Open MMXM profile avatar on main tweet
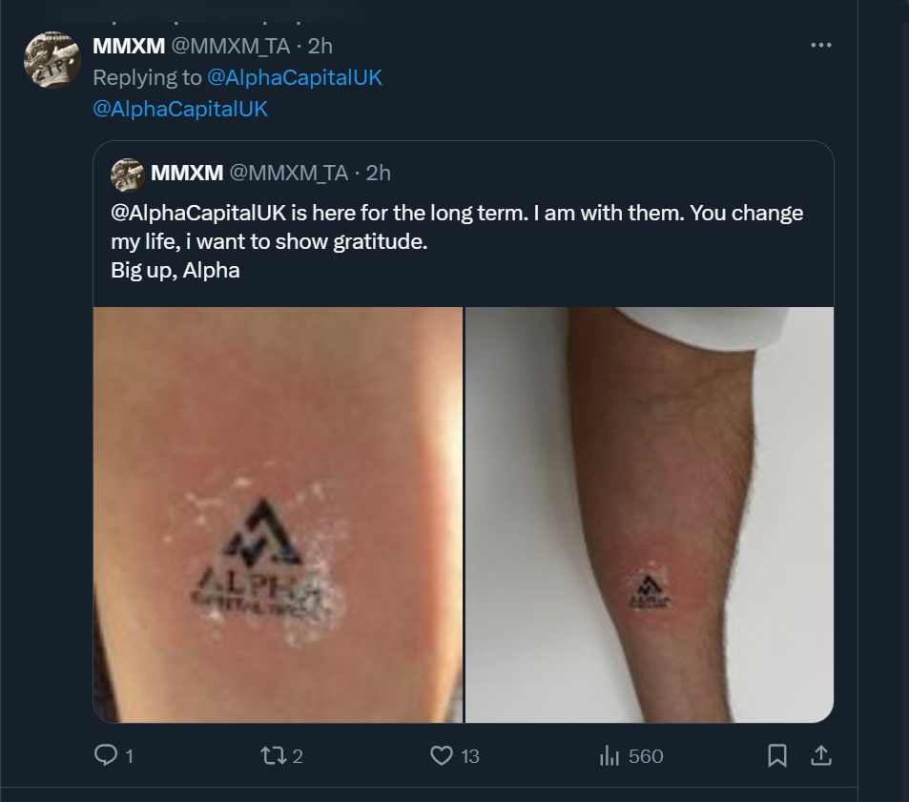Image resolution: width=909 pixels, height=802 pixels. pos(51,59)
